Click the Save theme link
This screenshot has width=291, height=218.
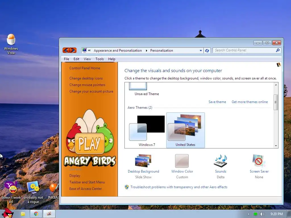tap(217, 102)
